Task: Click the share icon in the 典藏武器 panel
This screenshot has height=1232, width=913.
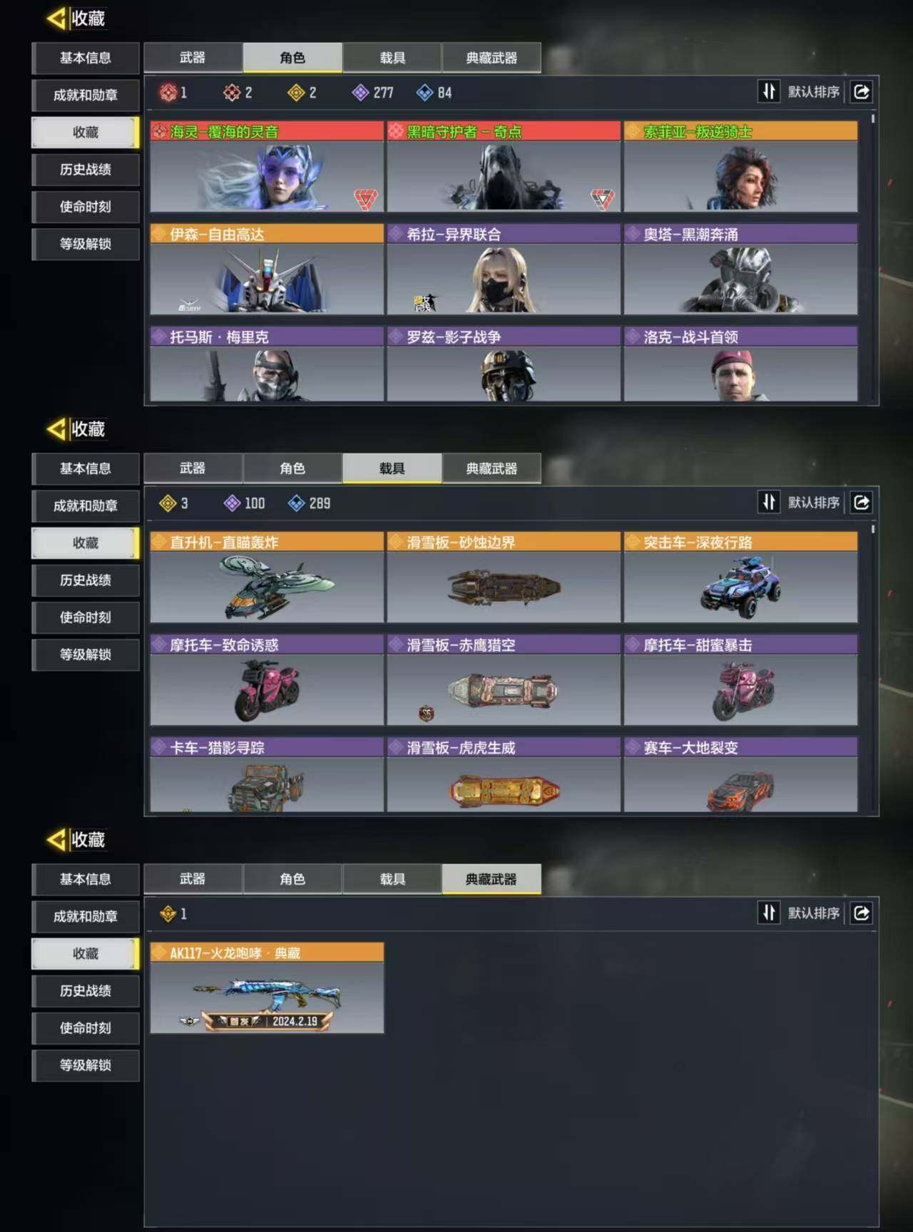Action: click(861, 913)
